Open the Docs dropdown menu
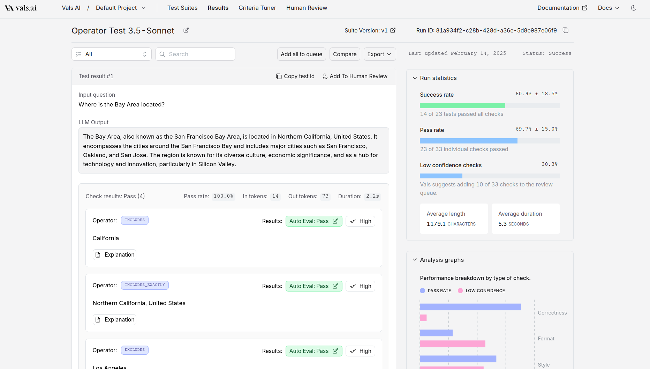Screen dimensions: 650x369 click(x=609, y=8)
